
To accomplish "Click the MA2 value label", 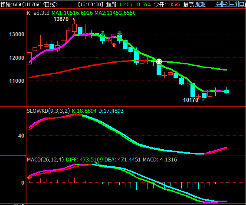I will point(115,13).
